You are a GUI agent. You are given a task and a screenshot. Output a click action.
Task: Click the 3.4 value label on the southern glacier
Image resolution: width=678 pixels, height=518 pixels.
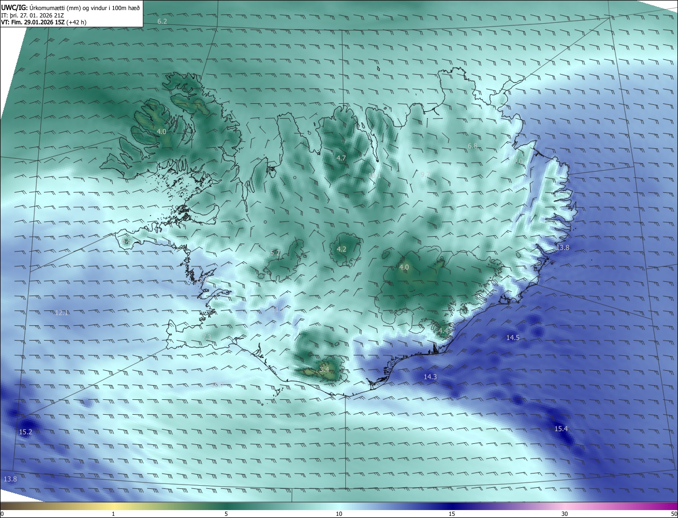[324, 369]
